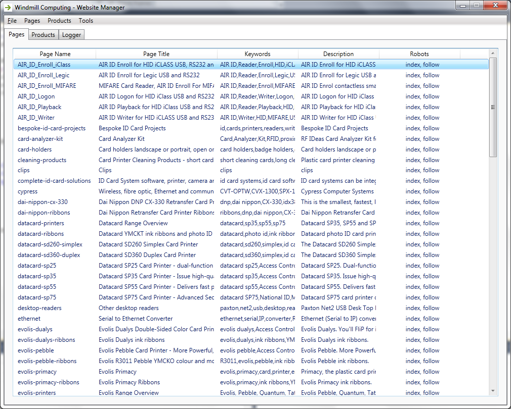511x409 pixels.
Task: Switch to the Products tab
Action: click(x=44, y=35)
